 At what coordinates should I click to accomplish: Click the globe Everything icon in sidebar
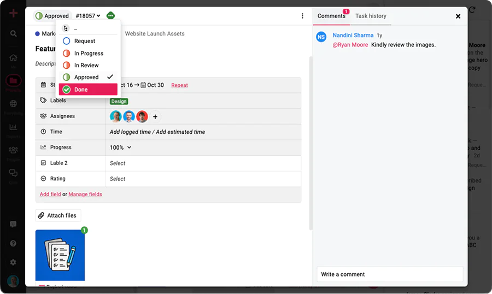click(13, 103)
